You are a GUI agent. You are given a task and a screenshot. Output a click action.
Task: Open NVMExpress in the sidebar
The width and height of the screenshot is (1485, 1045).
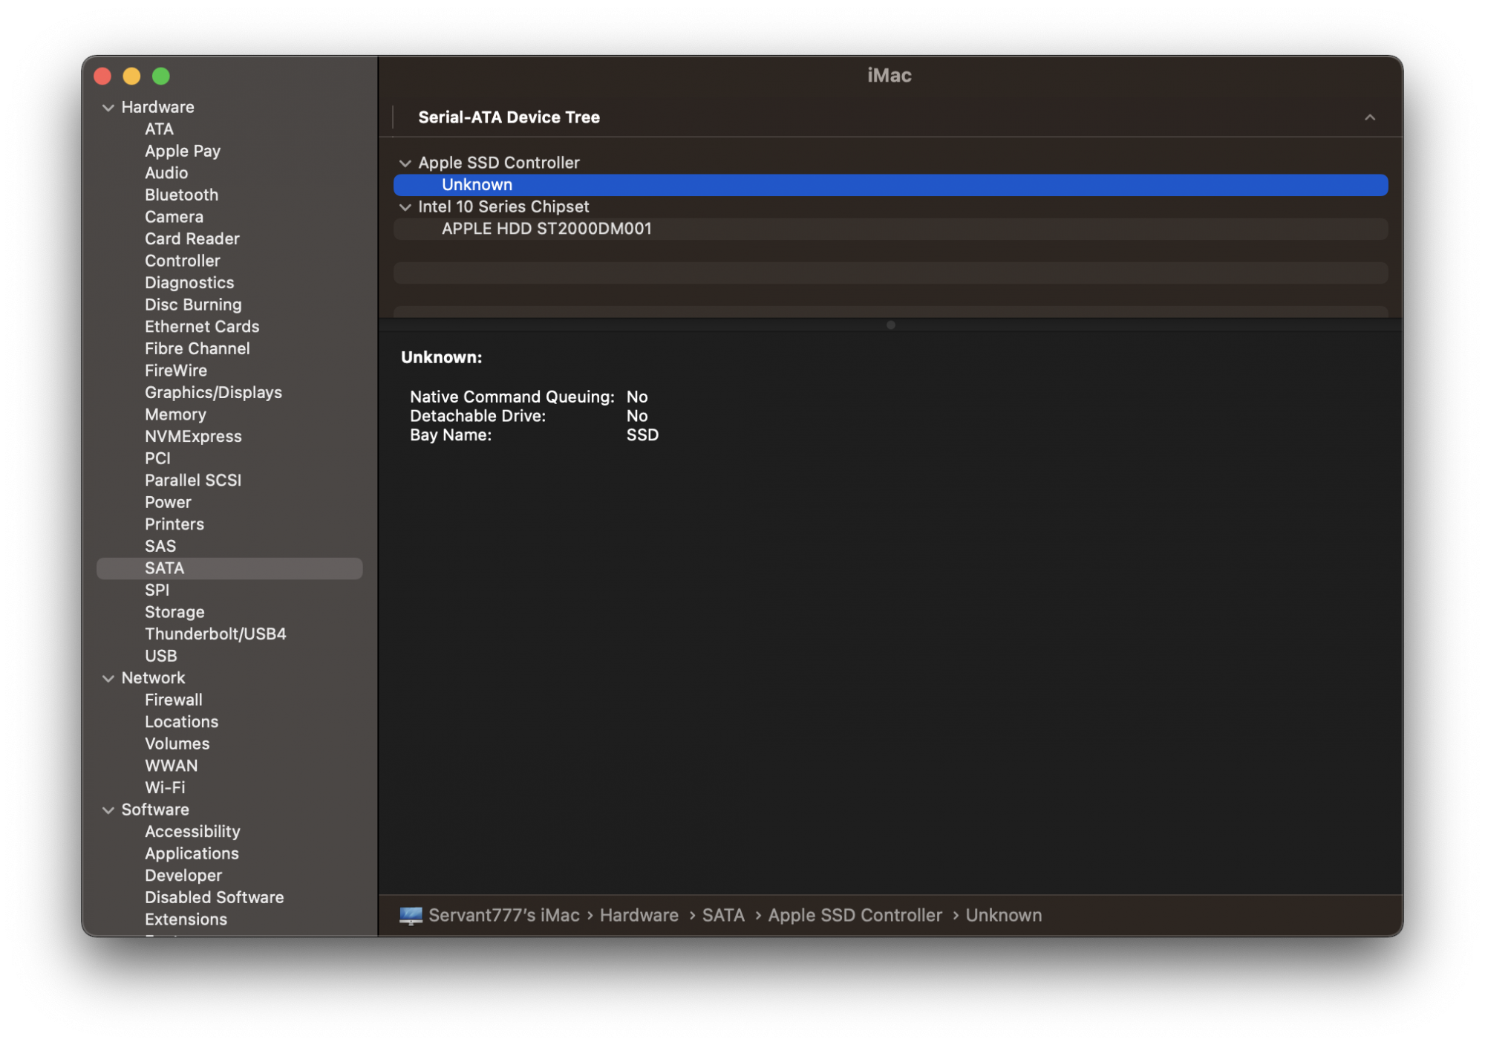(x=193, y=437)
